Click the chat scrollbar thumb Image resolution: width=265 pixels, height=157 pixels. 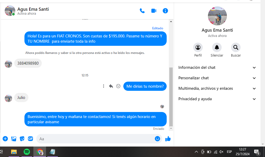[171, 97]
